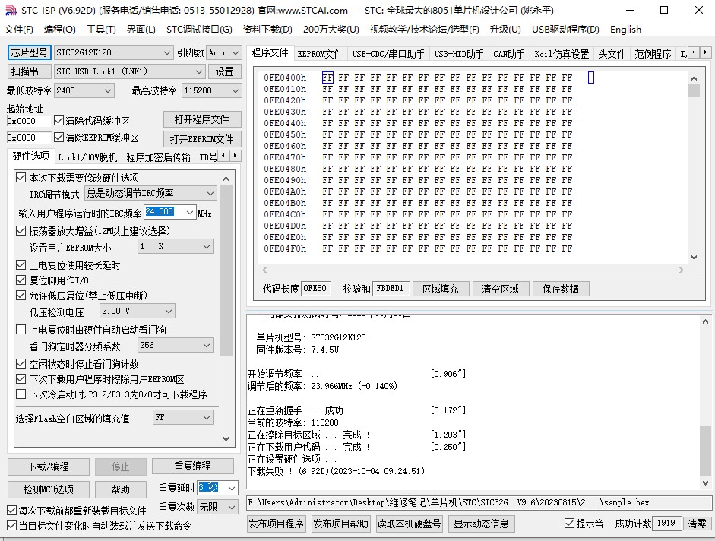Open serial port dropdown STC-USB Link1
715x541 pixels.
129,71
